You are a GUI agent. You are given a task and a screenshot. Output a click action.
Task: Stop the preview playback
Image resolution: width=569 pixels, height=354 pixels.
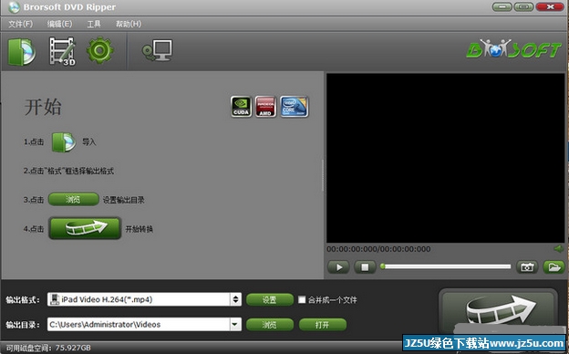(x=365, y=267)
